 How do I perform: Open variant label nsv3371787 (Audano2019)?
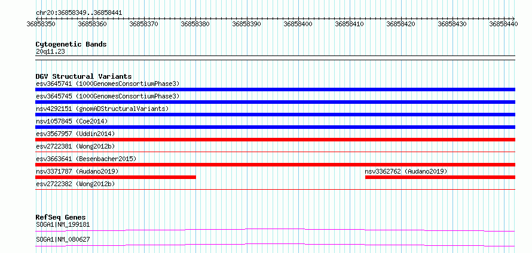point(77,171)
